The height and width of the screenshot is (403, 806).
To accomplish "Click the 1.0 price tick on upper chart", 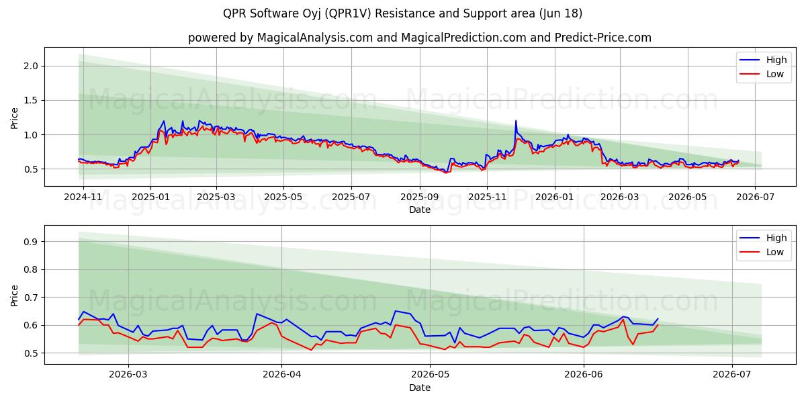I will coord(32,134).
